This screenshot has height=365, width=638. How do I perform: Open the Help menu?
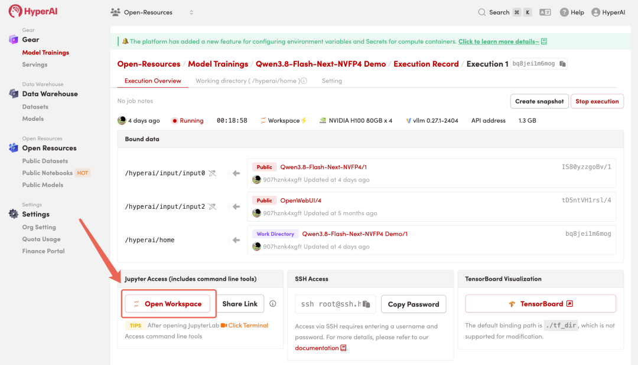[572, 12]
